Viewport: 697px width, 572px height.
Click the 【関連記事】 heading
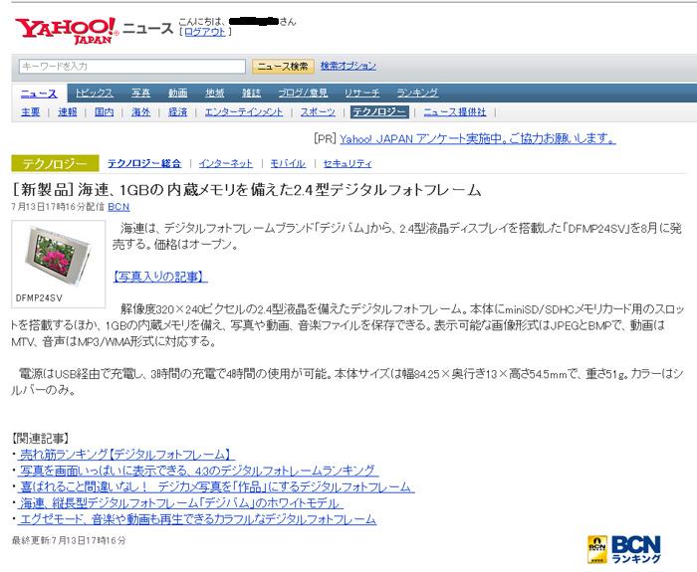click(x=41, y=439)
